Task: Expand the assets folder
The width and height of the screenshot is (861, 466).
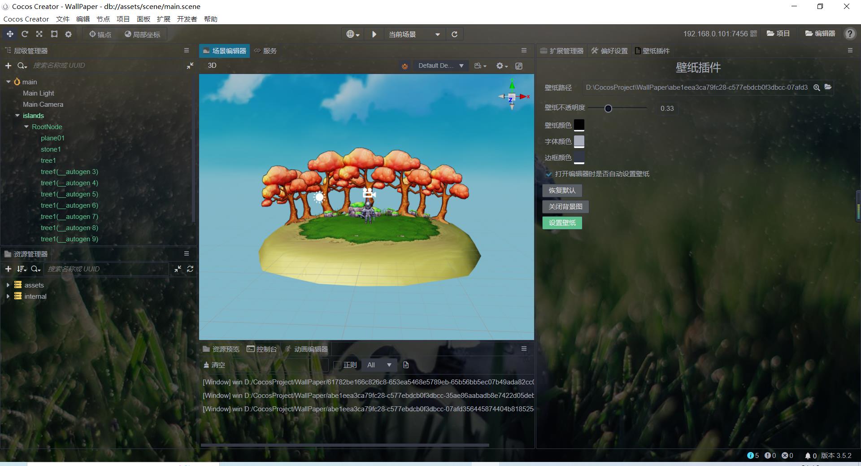Action: click(x=8, y=285)
